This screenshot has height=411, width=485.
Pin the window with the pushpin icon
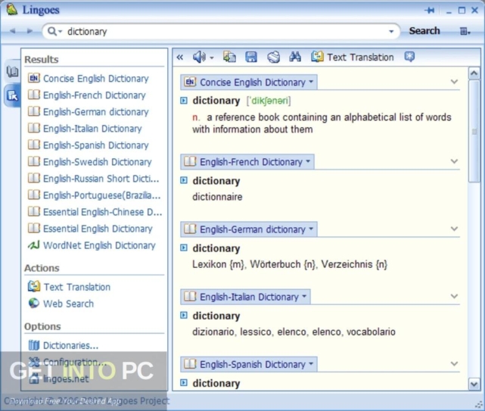coord(430,11)
